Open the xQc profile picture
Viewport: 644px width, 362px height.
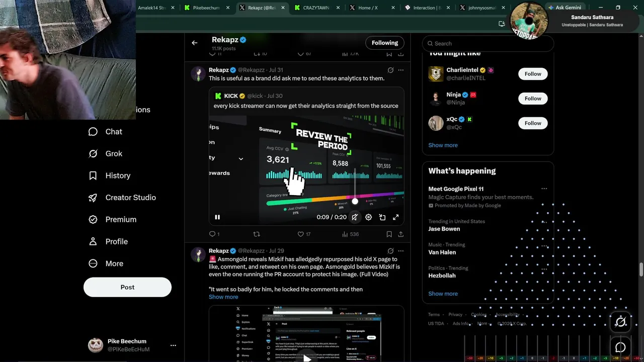click(436, 123)
